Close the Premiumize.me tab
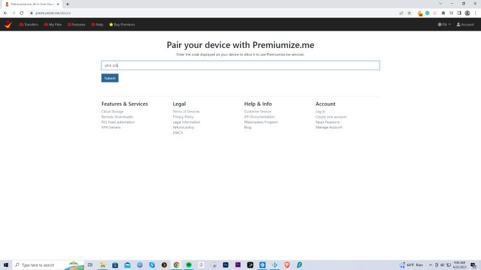 click(x=58, y=4)
